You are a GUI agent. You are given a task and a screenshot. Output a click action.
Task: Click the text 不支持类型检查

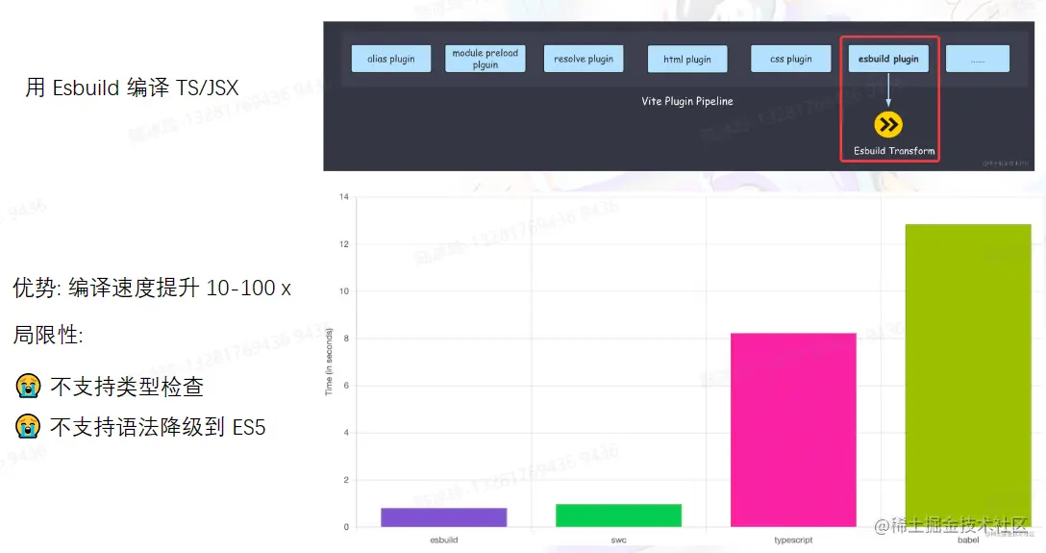pyautogui.click(x=127, y=387)
